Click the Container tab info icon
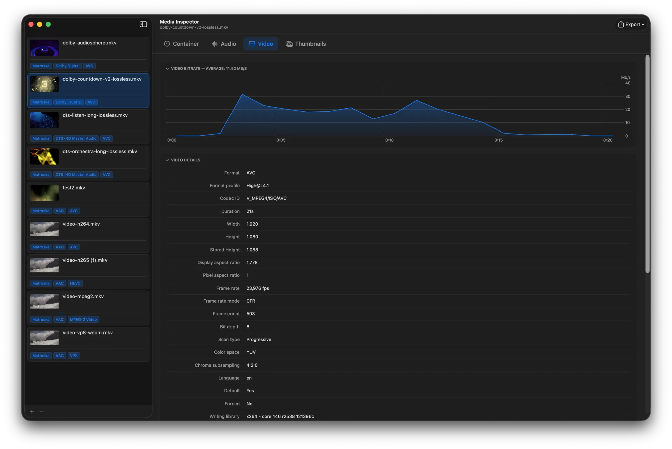Image resolution: width=672 pixels, height=449 pixels. (167, 44)
